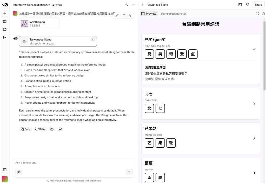266x184 pixels.
Task: Click the Retry button
Action: (40, 129)
